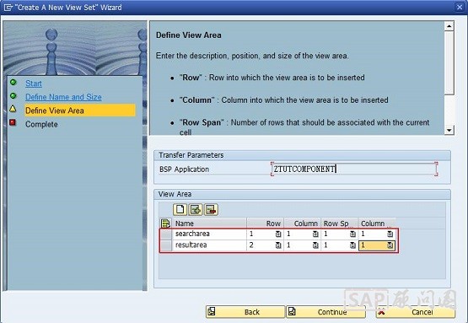Screen dimensions: 468x323
Task: Select the searcharea row selector
Action: coord(166,234)
